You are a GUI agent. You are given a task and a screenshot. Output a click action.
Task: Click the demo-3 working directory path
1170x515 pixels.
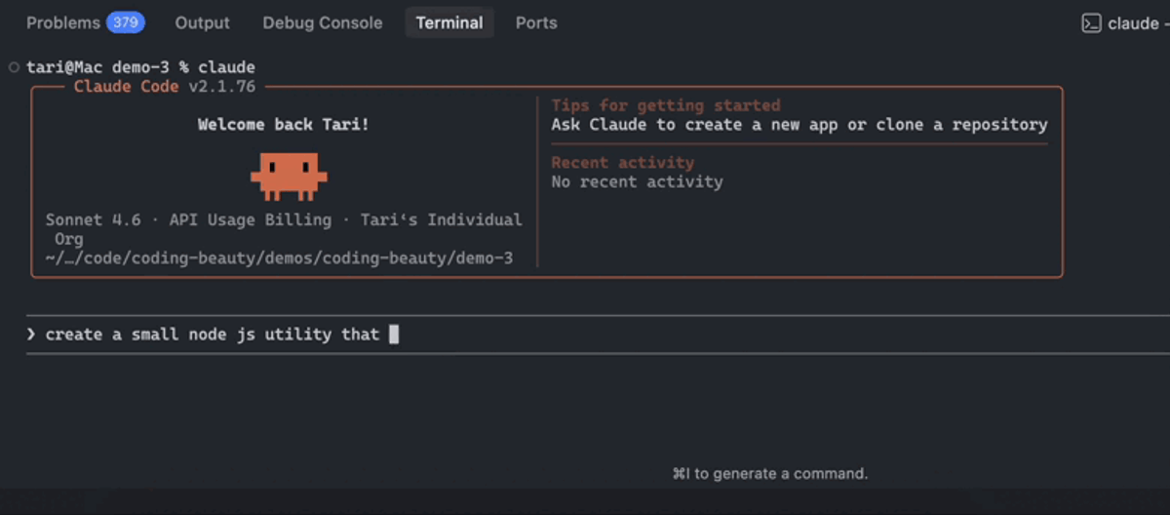point(279,258)
